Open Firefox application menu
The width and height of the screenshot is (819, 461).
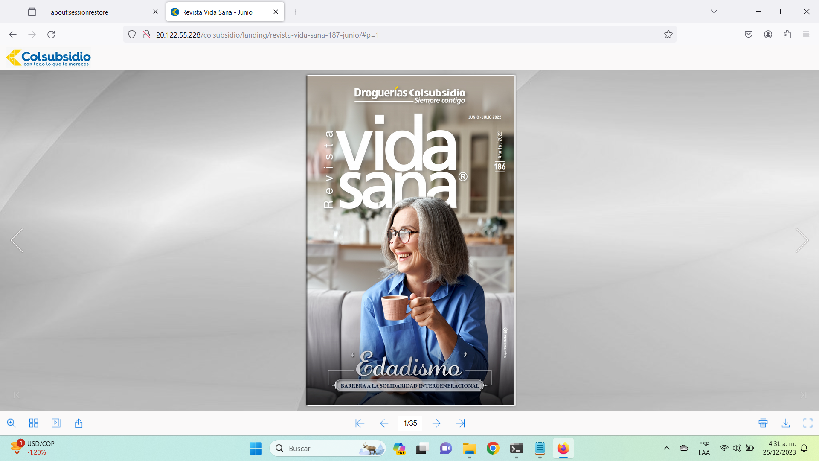[x=806, y=35]
